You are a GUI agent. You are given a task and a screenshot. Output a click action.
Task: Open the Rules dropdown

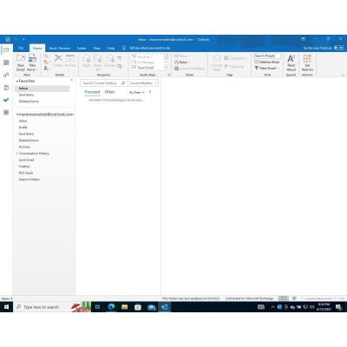182,62
